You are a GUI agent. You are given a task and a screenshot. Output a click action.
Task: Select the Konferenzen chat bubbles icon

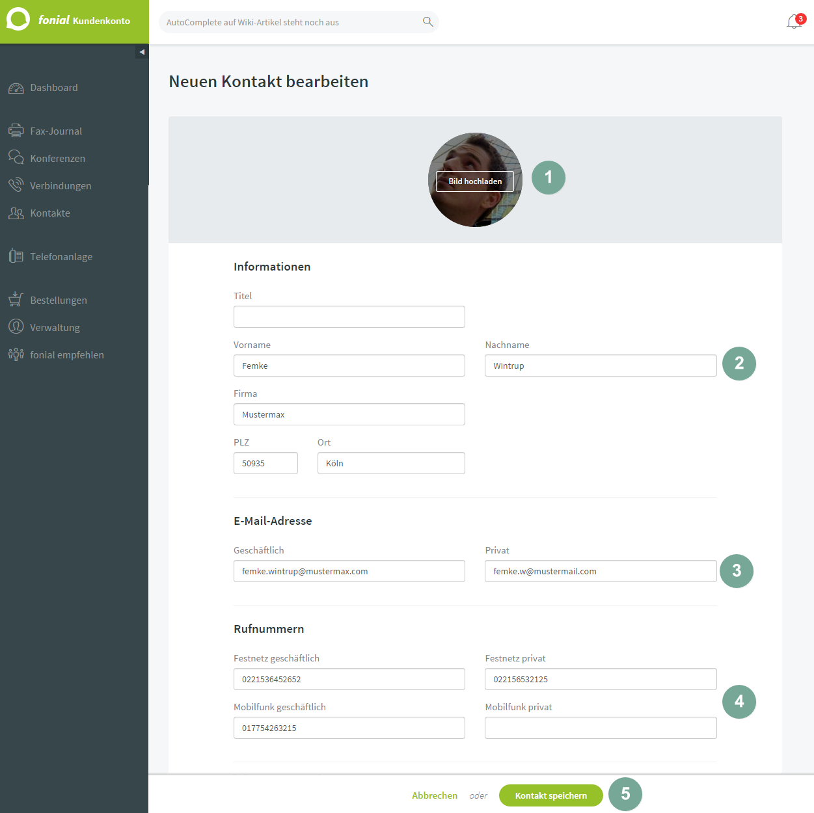click(16, 158)
